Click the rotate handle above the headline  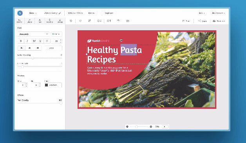121,40
